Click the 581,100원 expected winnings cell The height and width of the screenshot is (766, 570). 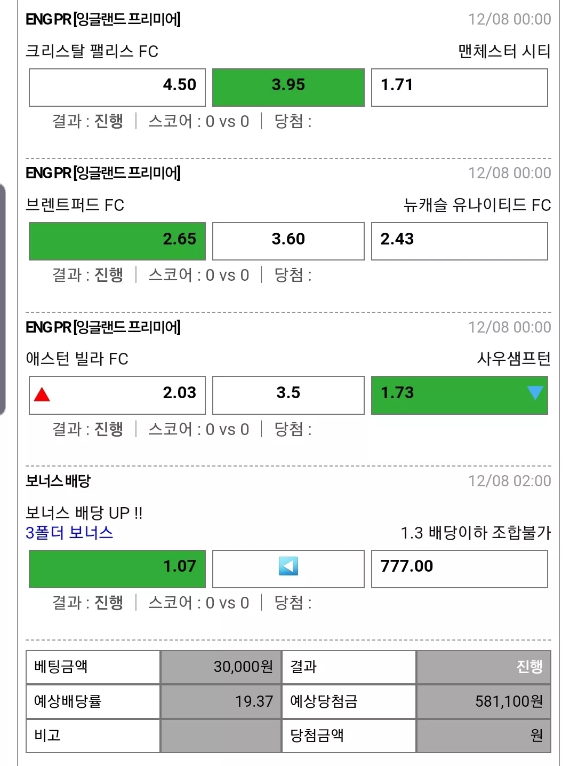(484, 701)
